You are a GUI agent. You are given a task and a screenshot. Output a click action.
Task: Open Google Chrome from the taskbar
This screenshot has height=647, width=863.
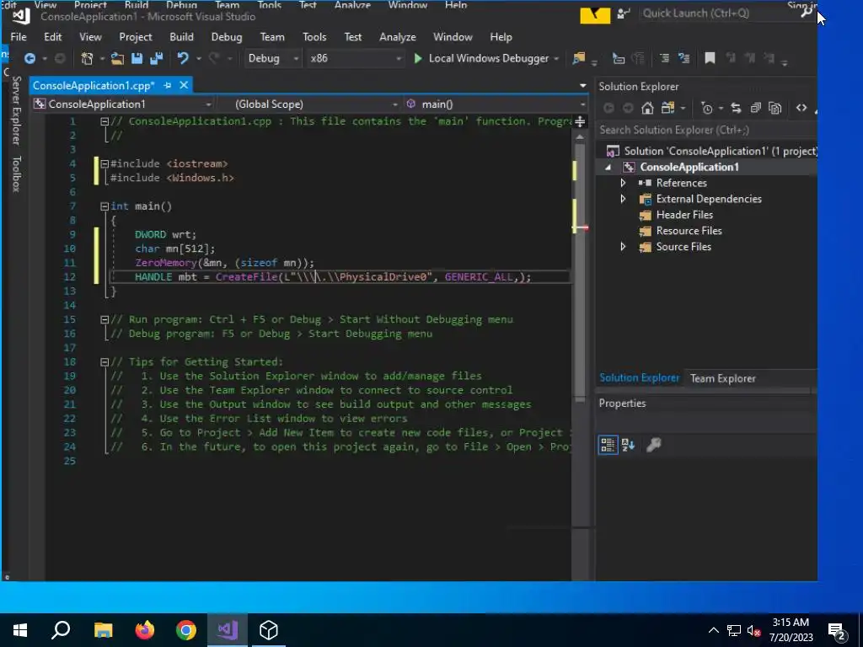click(x=186, y=630)
